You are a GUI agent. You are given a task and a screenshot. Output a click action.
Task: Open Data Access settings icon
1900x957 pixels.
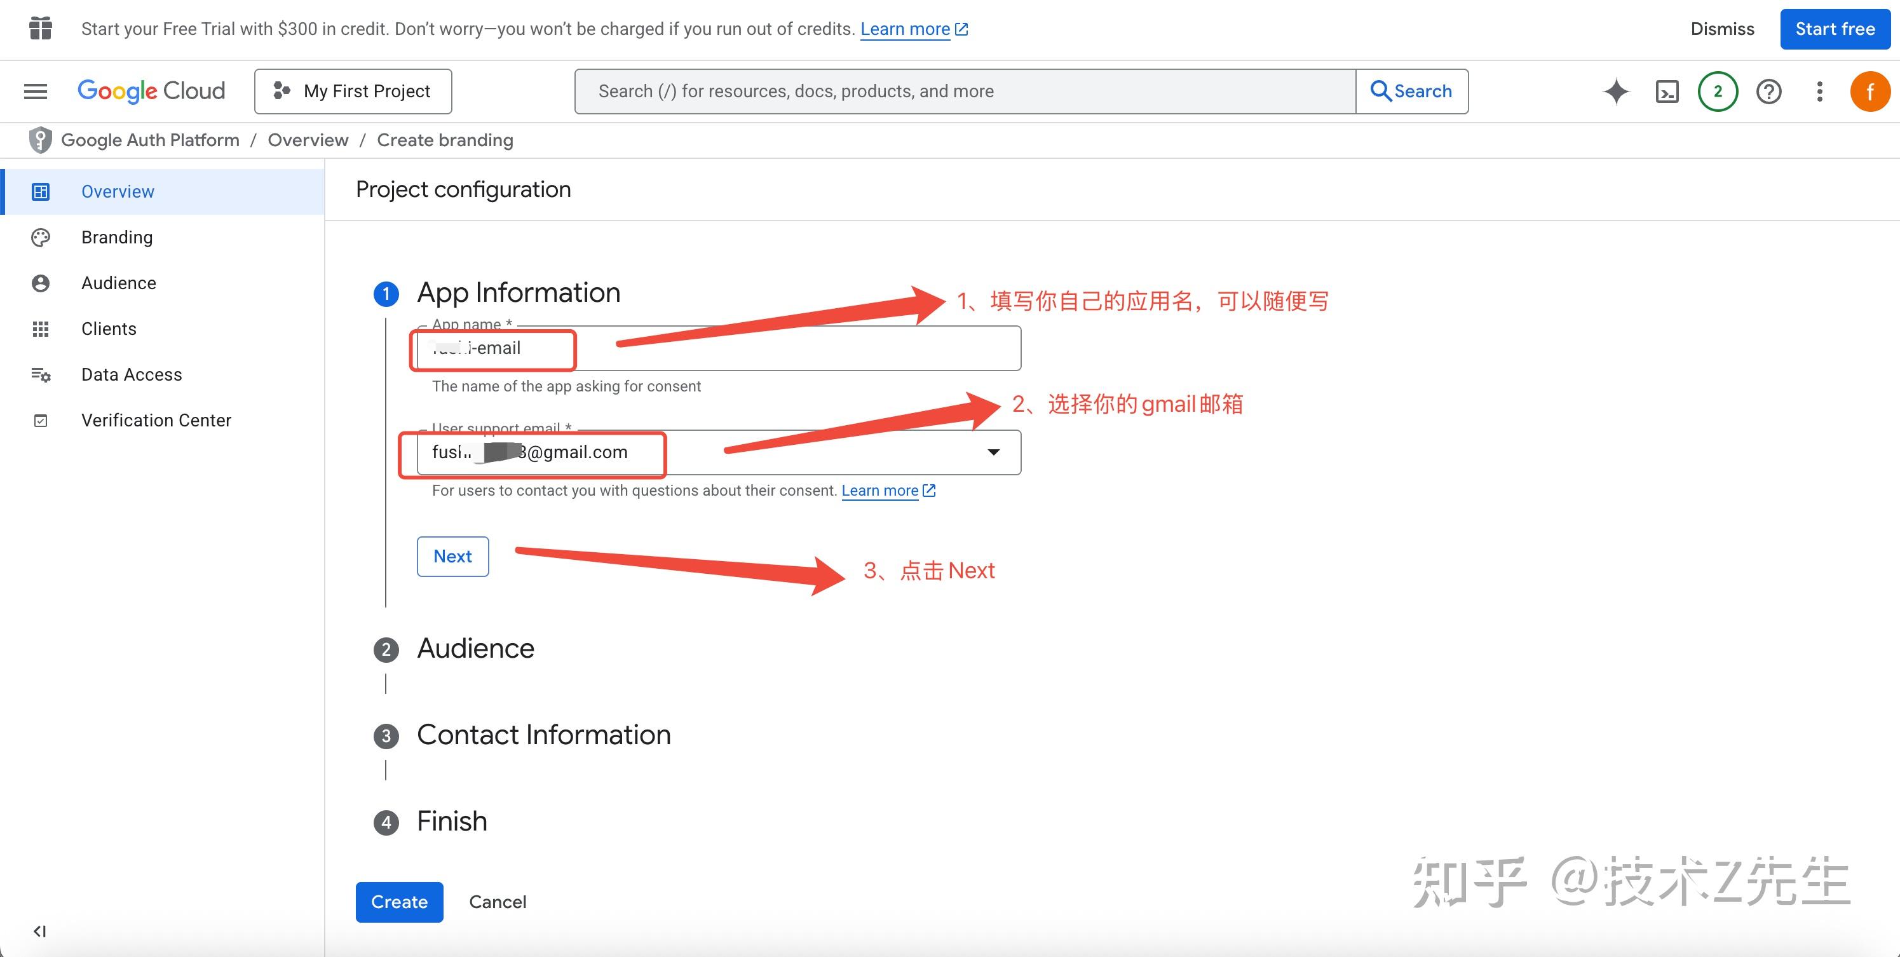(x=41, y=374)
